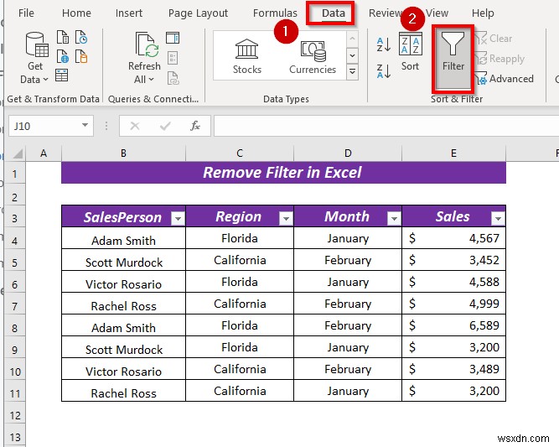Switch to the View tab

coord(437,13)
